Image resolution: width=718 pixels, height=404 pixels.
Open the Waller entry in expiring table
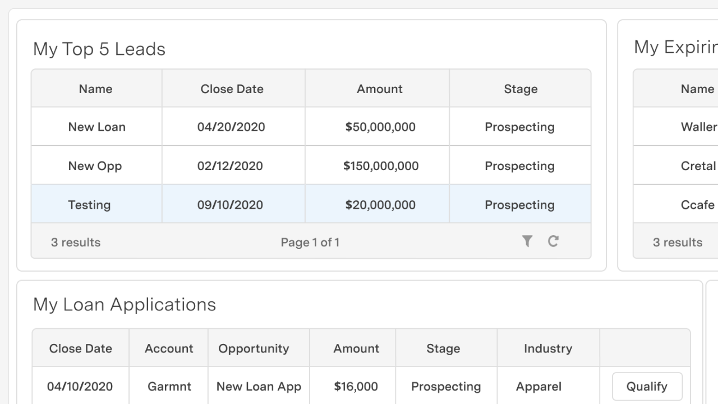(699, 127)
